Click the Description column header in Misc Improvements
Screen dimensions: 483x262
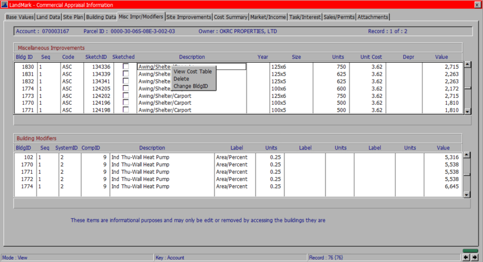click(192, 57)
